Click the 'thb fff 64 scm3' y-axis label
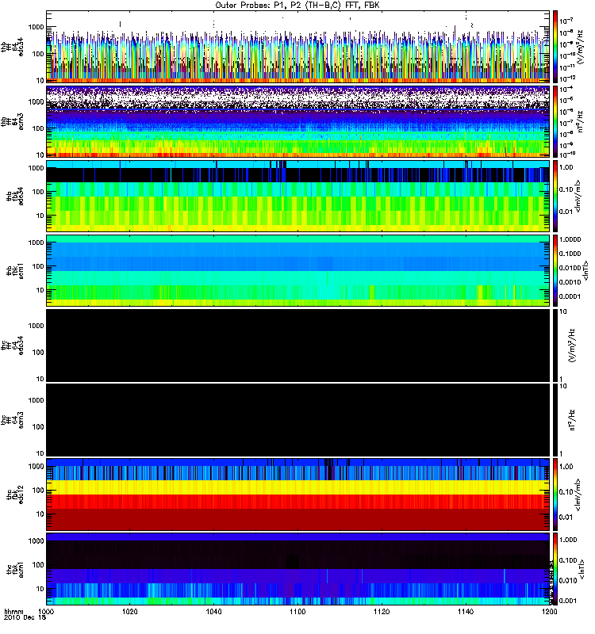The image size is (595, 634). [x=12, y=121]
